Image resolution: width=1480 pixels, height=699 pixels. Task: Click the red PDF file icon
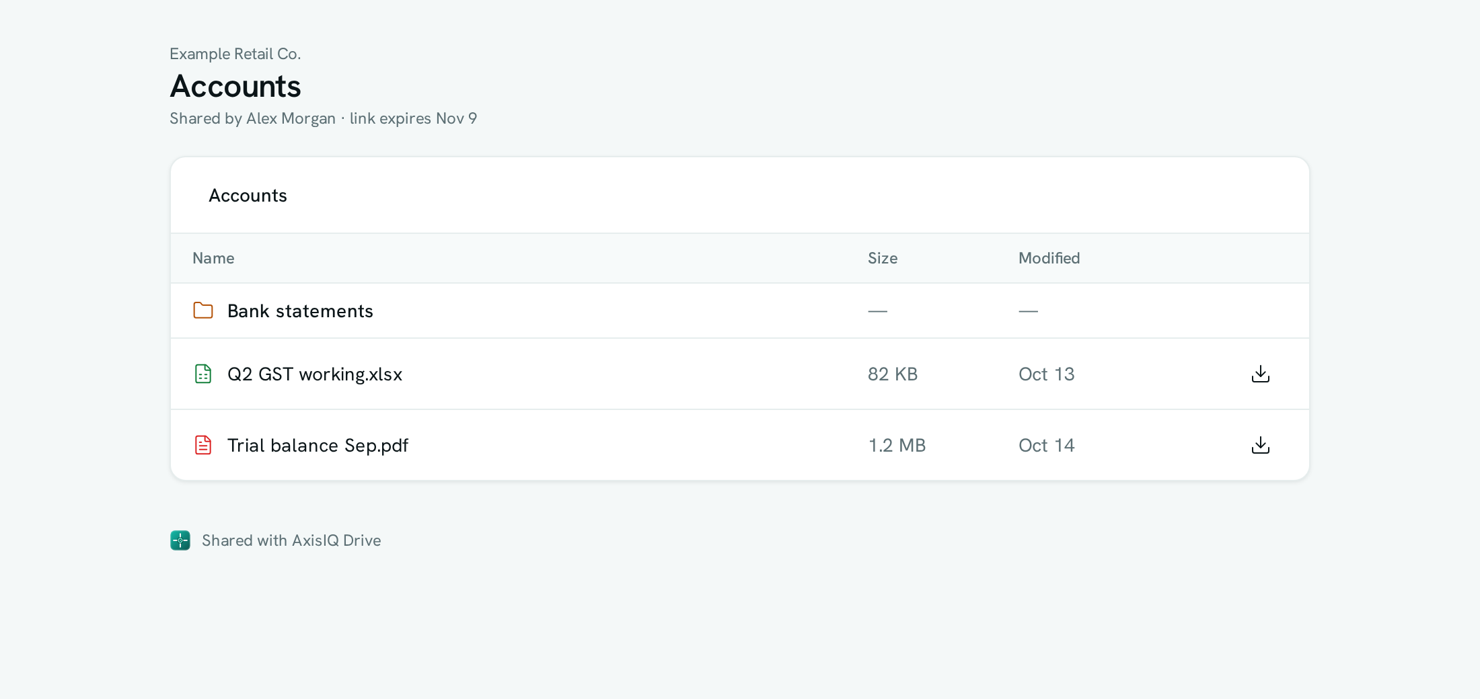pyautogui.click(x=203, y=445)
